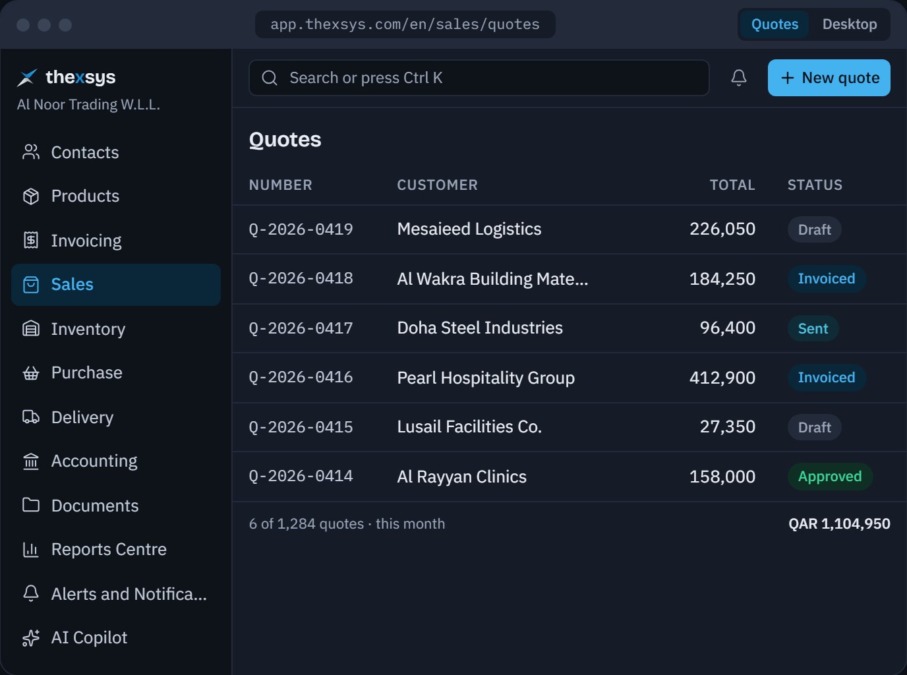Click the QAR 1,104,950 grand total
This screenshot has width=907, height=675.
pos(839,524)
